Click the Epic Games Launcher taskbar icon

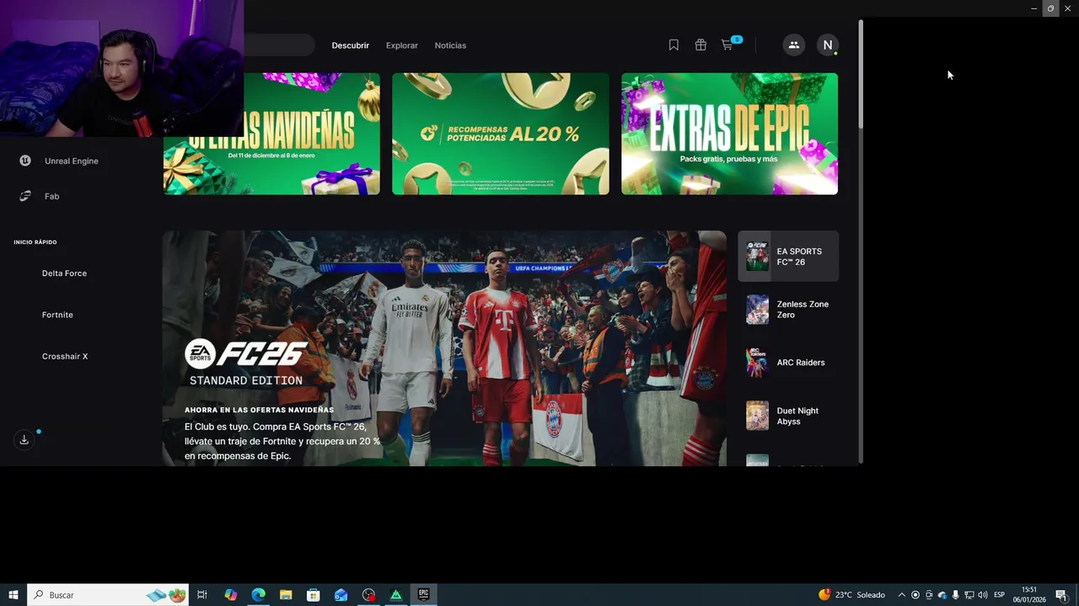(x=423, y=595)
